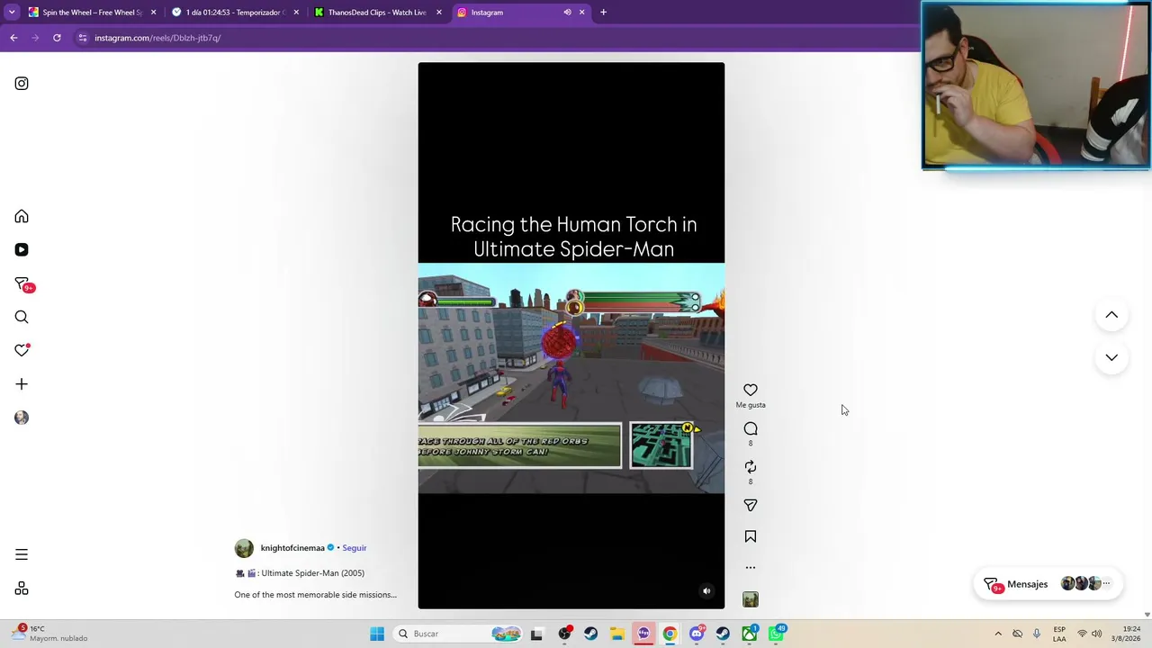Open the knightofcinemaa profile username
Screen dimensions: 1152x648
(x=292, y=548)
